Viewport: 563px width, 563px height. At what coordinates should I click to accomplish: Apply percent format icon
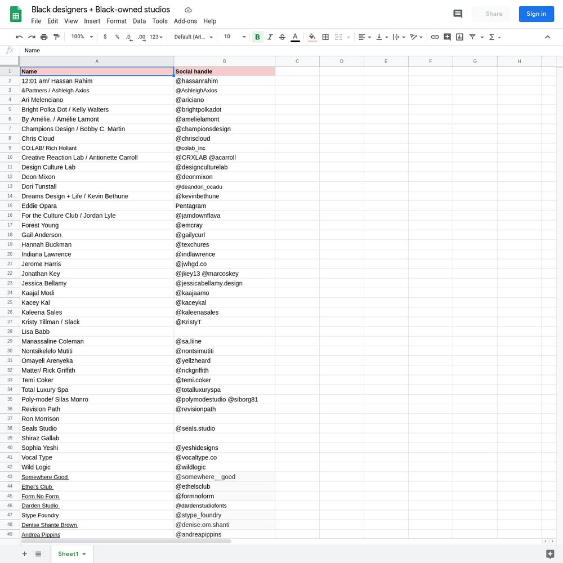[x=117, y=37]
